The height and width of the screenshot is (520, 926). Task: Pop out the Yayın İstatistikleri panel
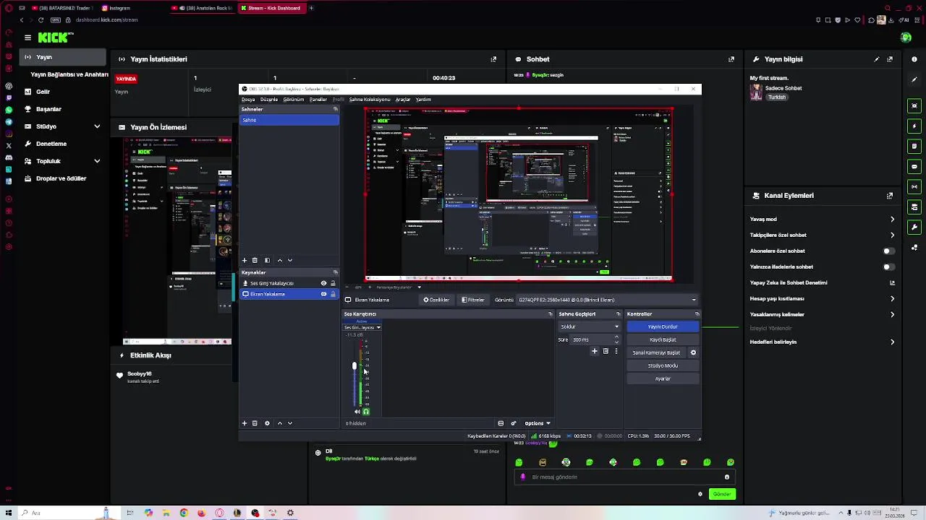click(x=493, y=59)
